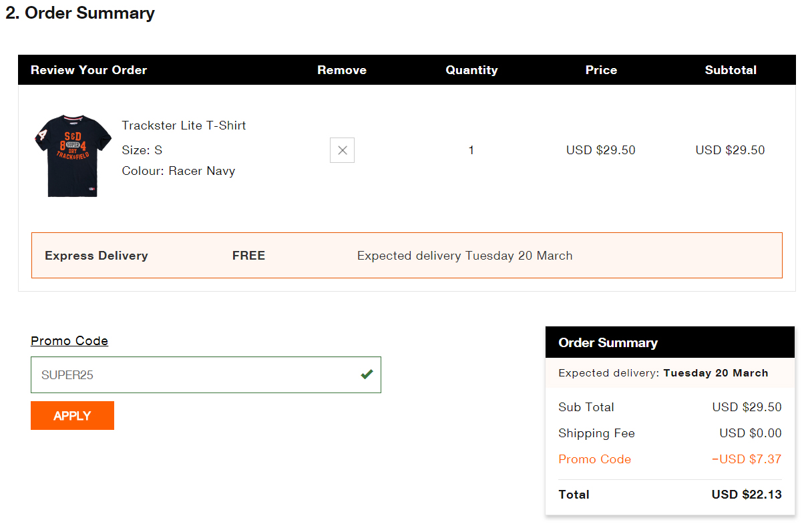Click the Colour: Racer Navy text
The height and width of the screenshot is (526, 802).
(178, 171)
